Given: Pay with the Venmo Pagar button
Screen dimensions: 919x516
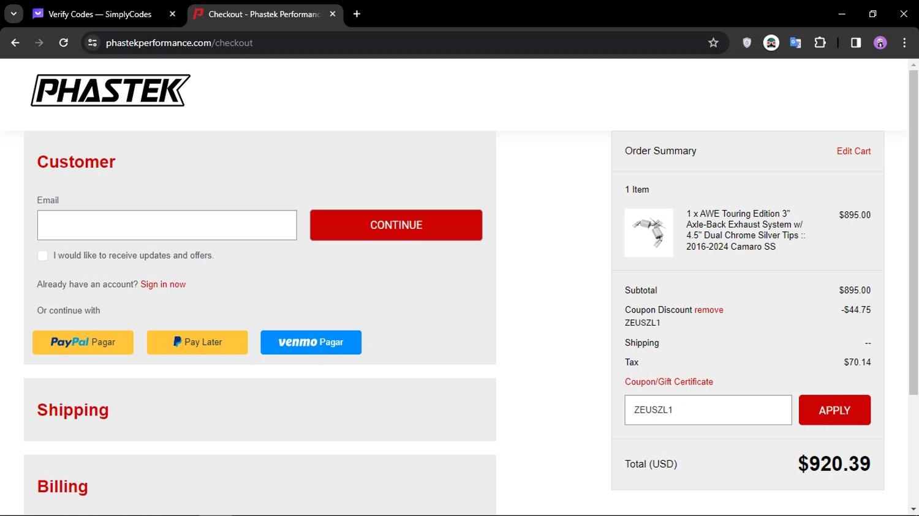Looking at the screenshot, I should click(x=311, y=342).
